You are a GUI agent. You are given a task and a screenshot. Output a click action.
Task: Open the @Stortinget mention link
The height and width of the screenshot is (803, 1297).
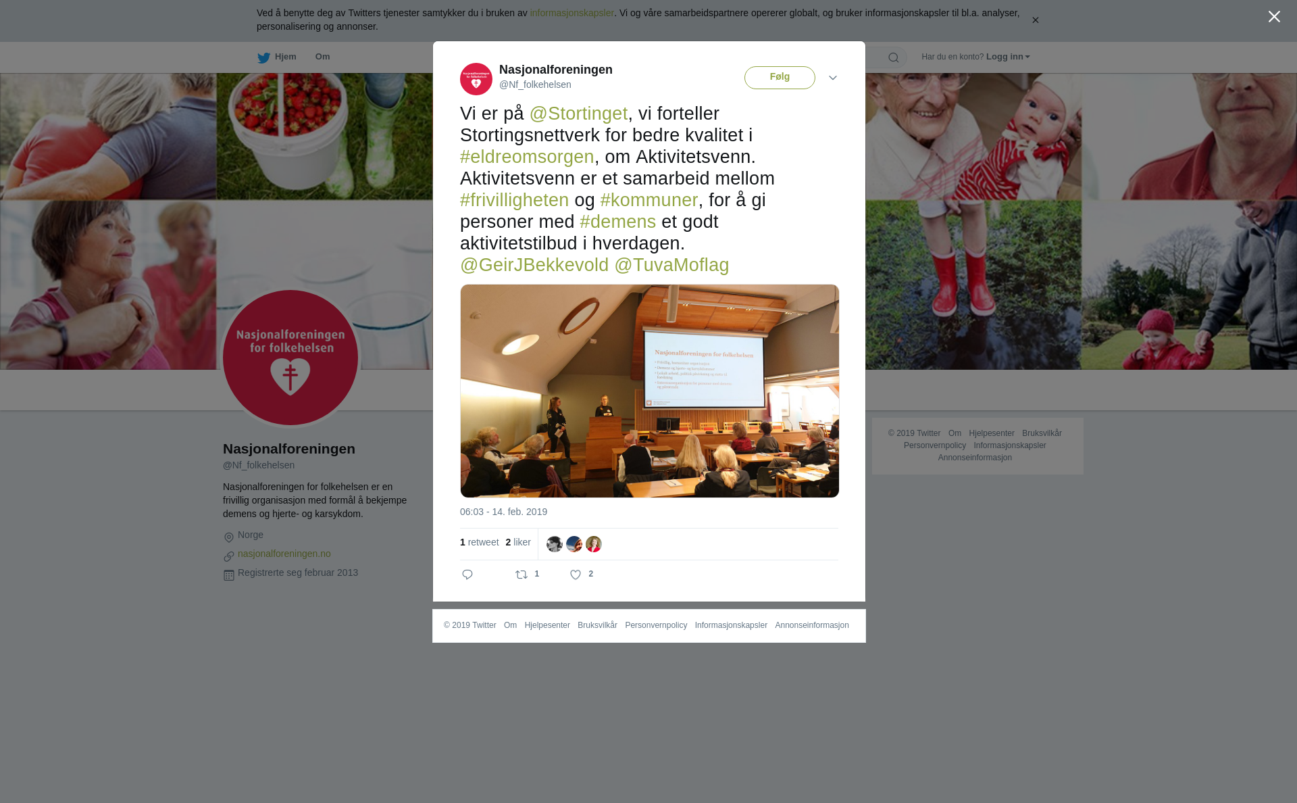point(579,114)
